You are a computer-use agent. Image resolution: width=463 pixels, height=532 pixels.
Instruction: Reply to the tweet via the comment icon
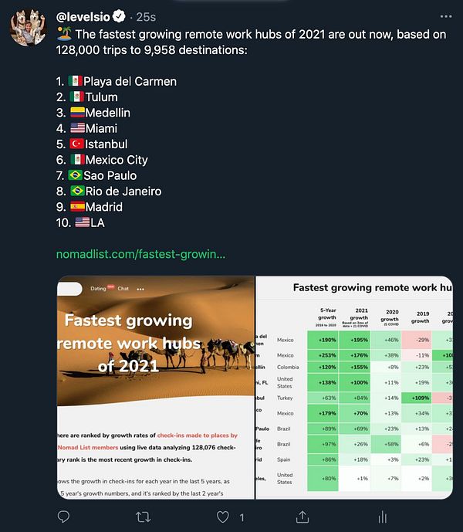65,517
